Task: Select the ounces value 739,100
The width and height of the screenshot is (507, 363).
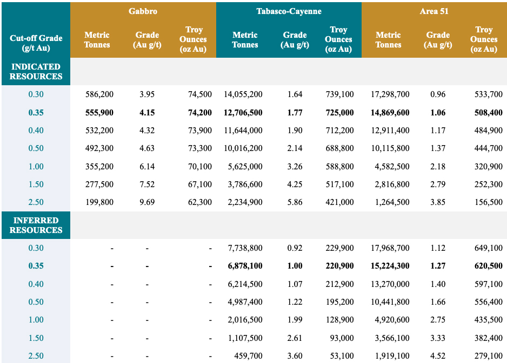Action: (x=339, y=94)
